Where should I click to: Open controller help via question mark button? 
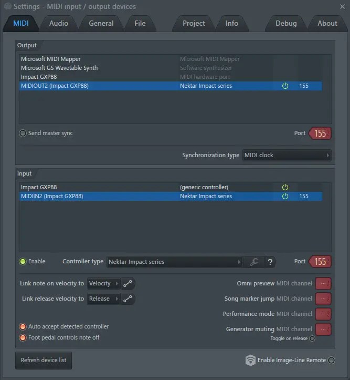tap(270, 262)
